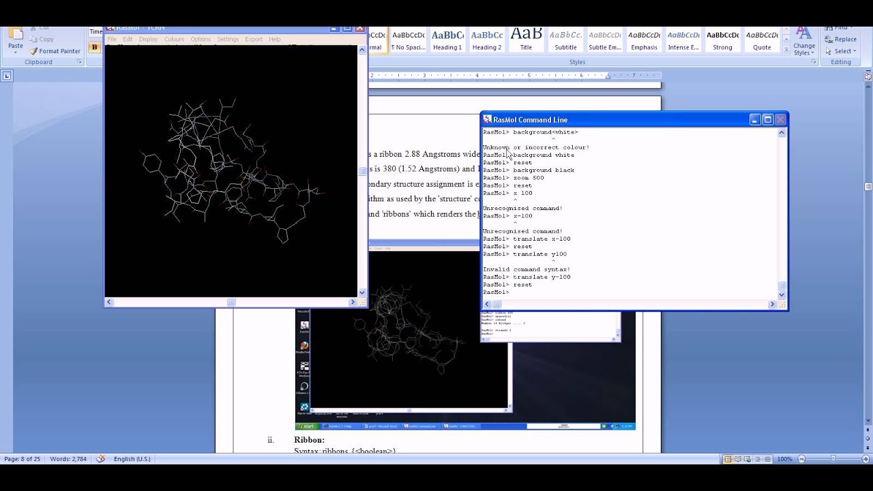The image size is (873, 491).
Task: Click the Paste icon in Word
Action: [15, 33]
